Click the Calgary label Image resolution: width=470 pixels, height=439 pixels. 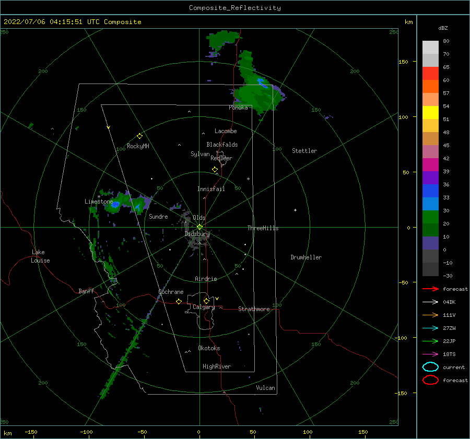point(204,307)
